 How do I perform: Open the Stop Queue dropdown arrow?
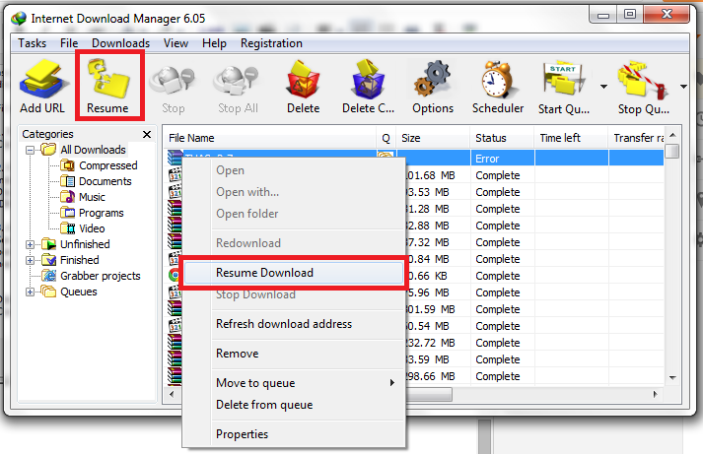pos(683,87)
